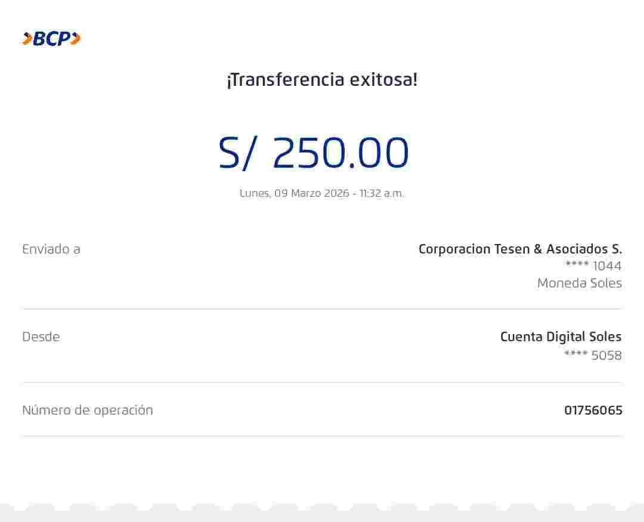Select the '¡Transferencia exitosa!' heading
This screenshot has height=522, width=644.
(322, 79)
